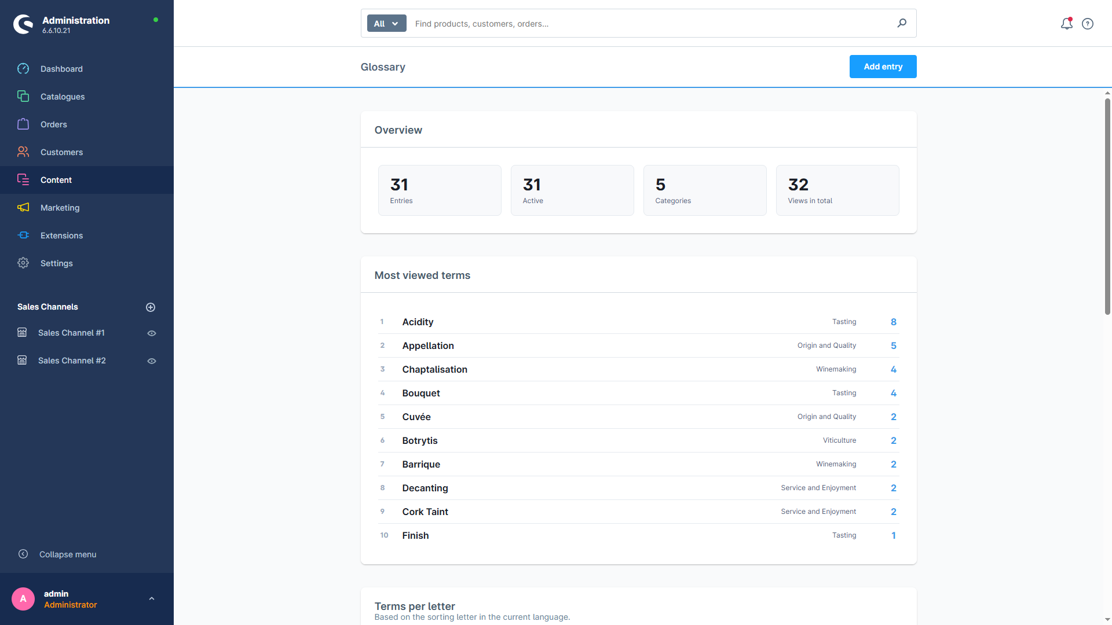1112x625 pixels.
Task: Click the 32 Views in total card
Action: point(837,190)
